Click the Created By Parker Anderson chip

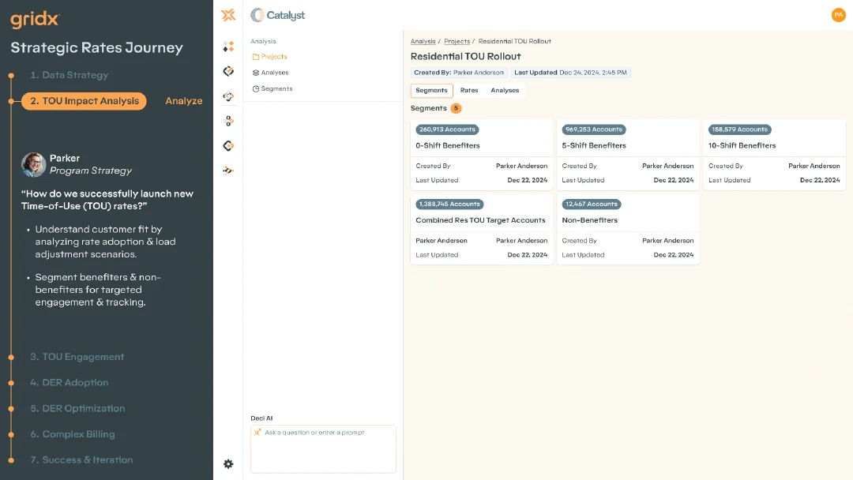tap(459, 73)
